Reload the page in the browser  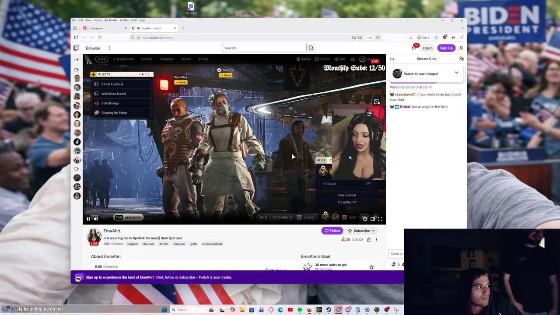pyautogui.click(x=99, y=38)
